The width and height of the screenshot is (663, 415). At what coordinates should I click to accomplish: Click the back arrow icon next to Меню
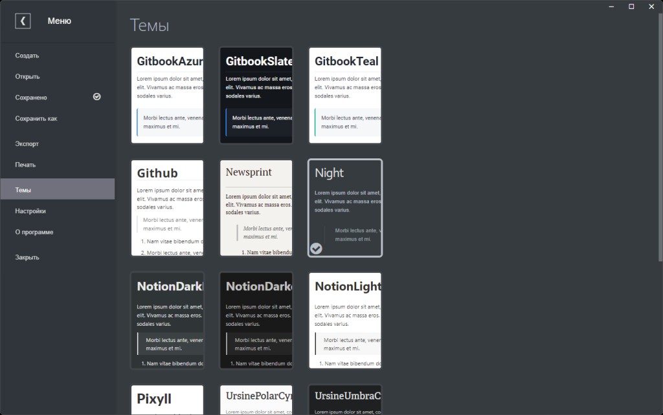(x=23, y=21)
